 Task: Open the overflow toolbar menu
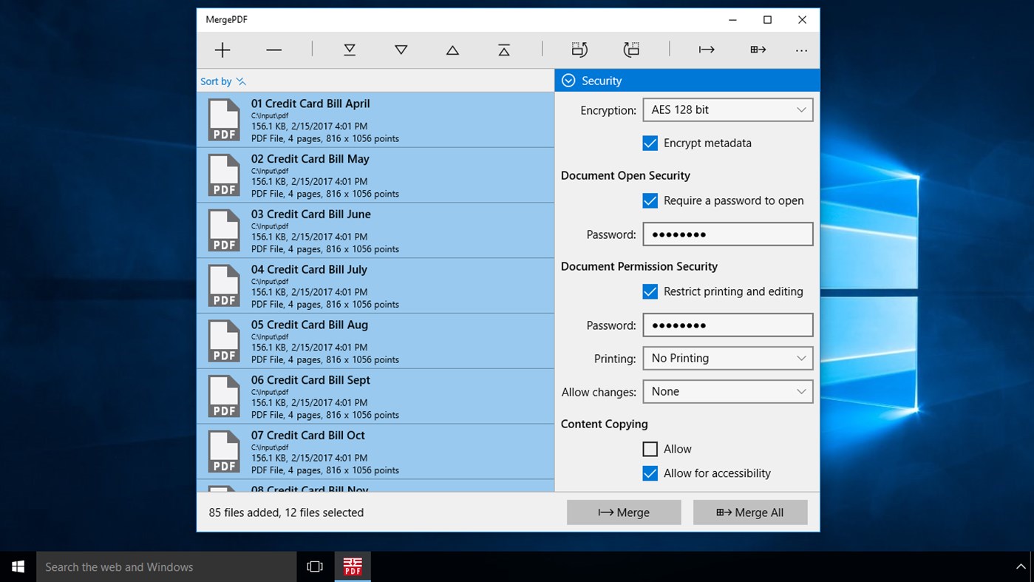tap(801, 50)
